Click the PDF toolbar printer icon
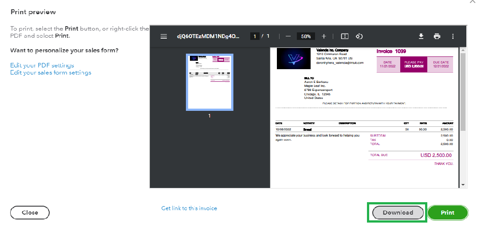This screenshot has width=477, height=227. click(437, 36)
